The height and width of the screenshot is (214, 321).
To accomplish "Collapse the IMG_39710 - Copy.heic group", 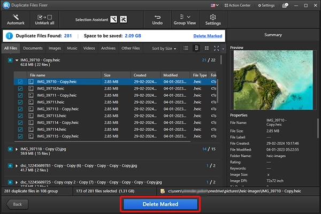I will click(x=17, y=60).
